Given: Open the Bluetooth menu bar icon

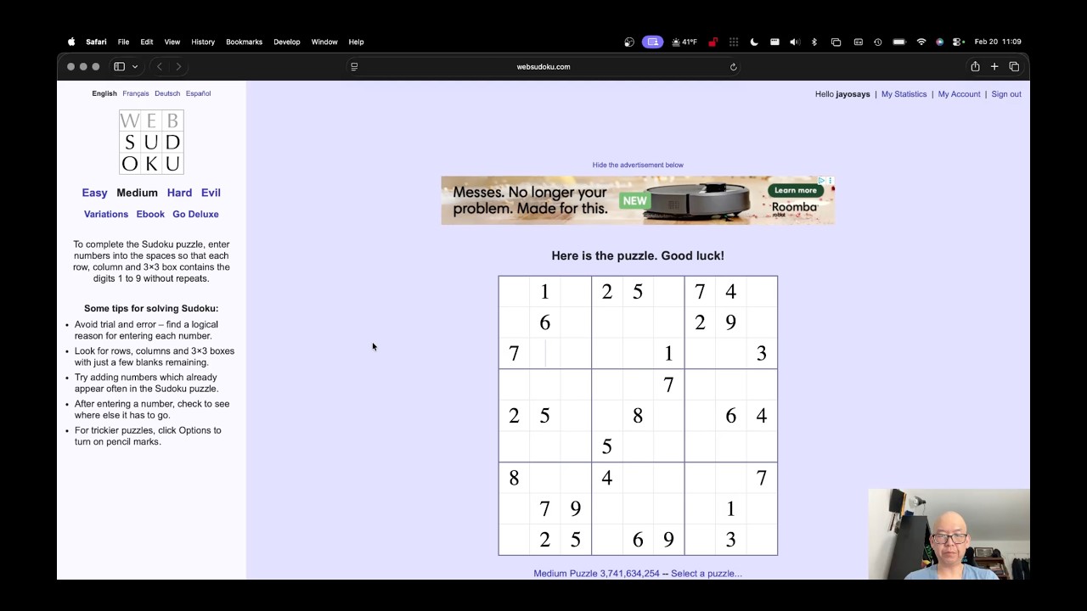Looking at the screenshot, I should click(814, 42).
